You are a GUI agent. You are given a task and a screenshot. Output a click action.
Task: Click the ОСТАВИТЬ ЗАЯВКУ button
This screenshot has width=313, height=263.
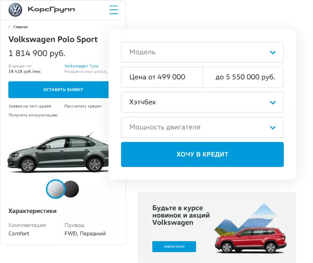[x=58, y=90]
